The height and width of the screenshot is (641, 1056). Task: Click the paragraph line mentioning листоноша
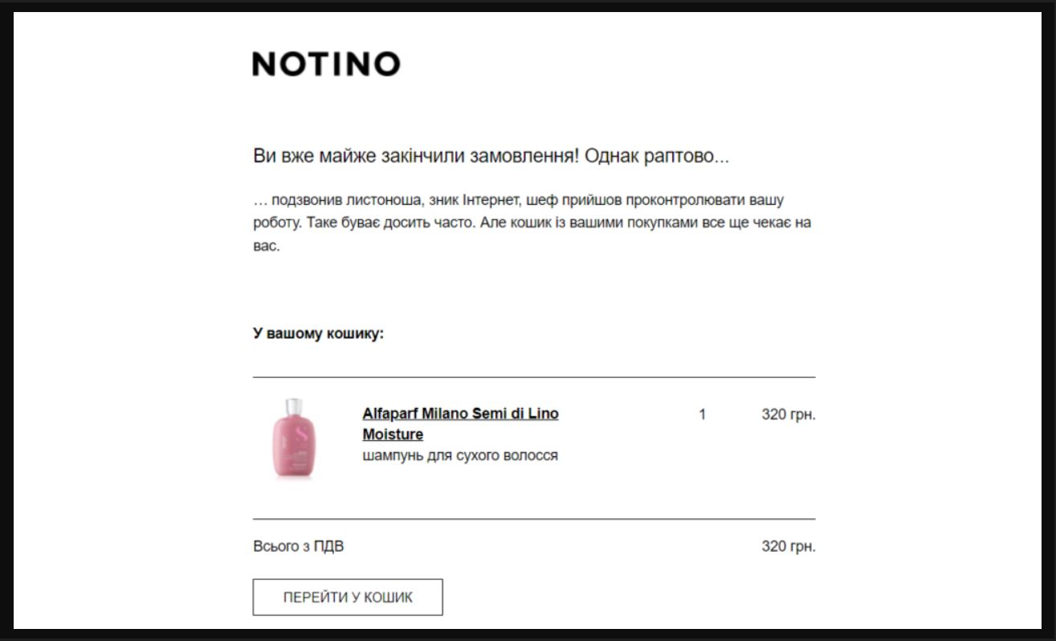(518, 200)
